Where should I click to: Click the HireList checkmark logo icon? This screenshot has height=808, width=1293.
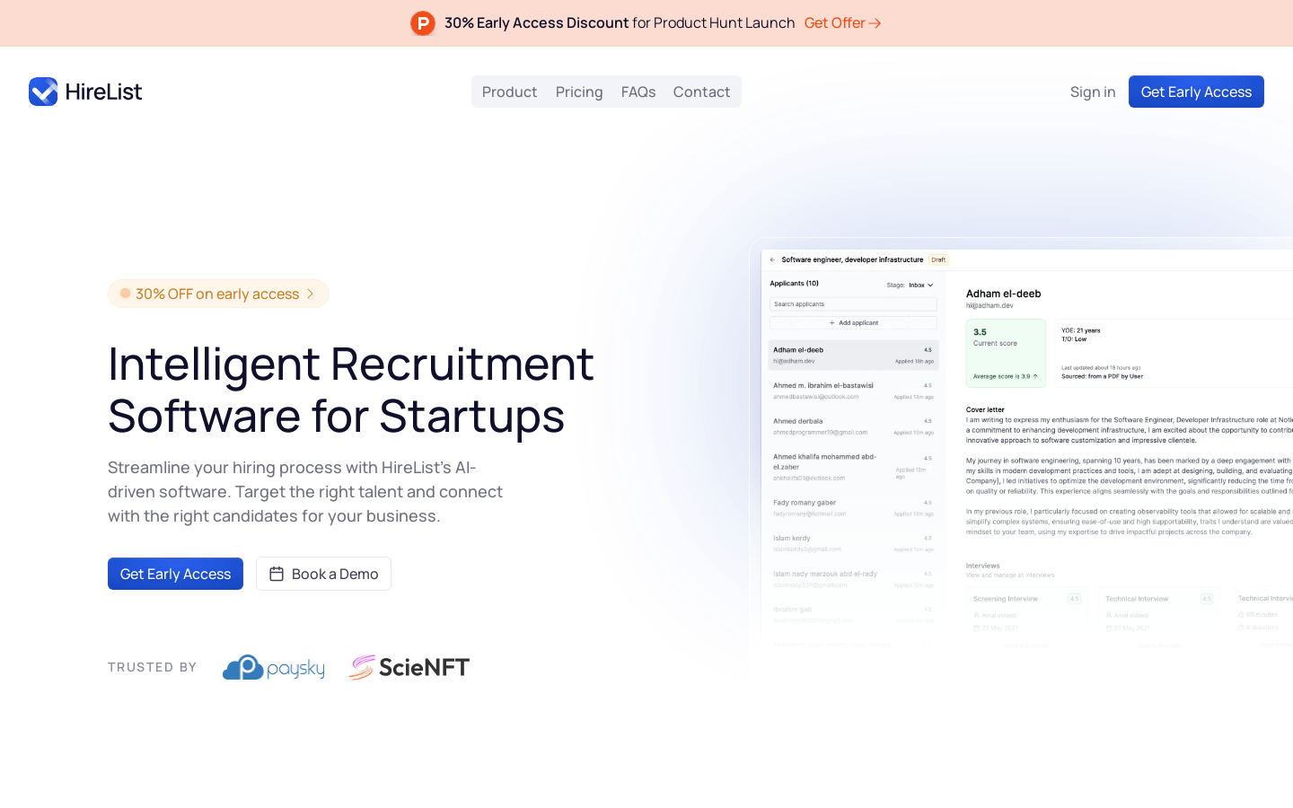click(x=43, y=92)
